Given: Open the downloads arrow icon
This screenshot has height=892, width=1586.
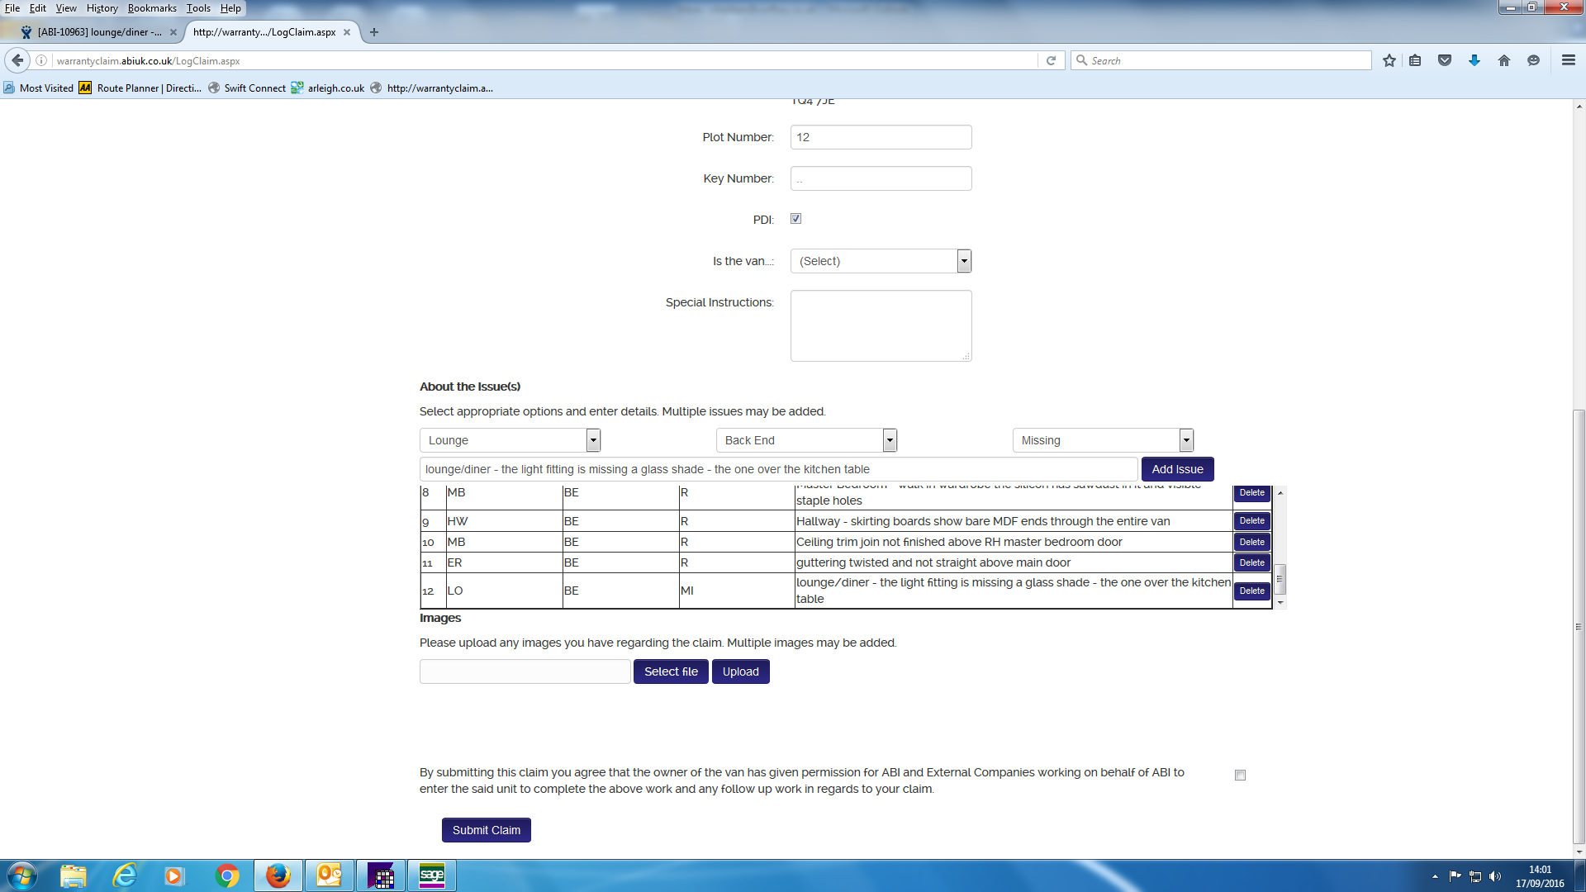Looking at the screenshot, I should 1474,60.
